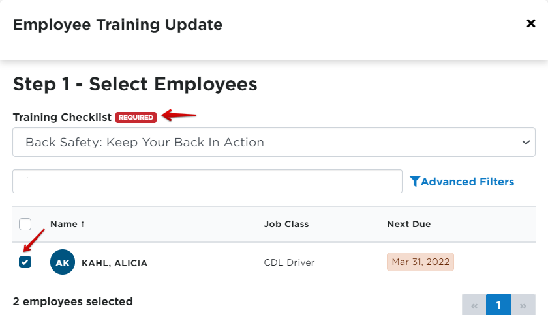The image size is (548, 315).
Task: Click the funnel filter icon
Action: 415,182
